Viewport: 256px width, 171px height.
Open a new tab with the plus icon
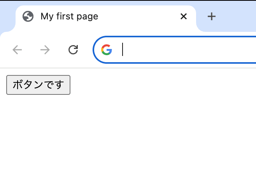tap(212, 16)
